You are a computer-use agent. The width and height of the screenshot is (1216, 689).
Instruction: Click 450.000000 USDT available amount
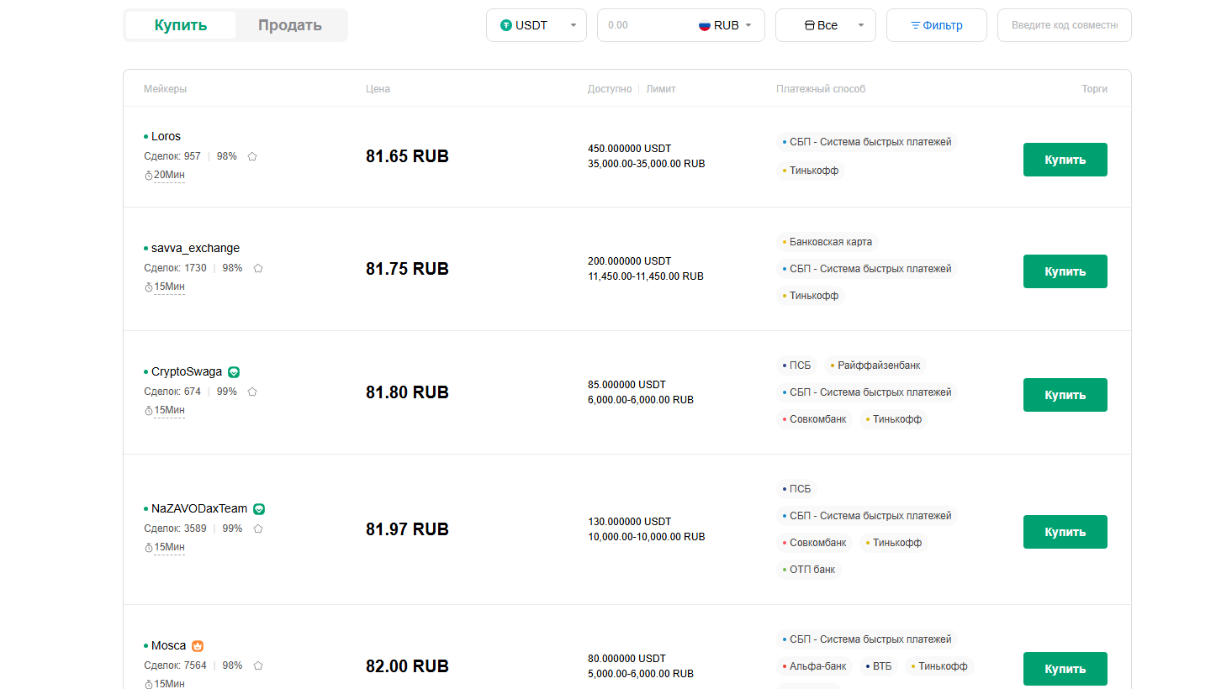coord(630,149)
